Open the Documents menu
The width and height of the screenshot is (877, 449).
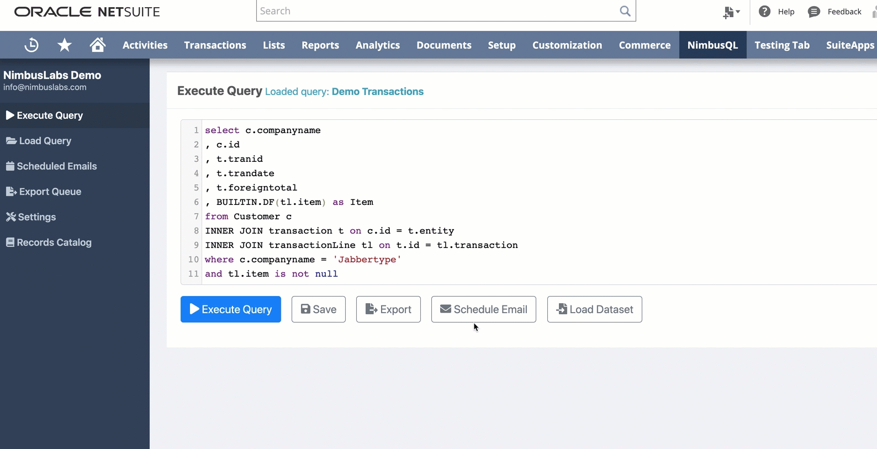tap(444, 45)
